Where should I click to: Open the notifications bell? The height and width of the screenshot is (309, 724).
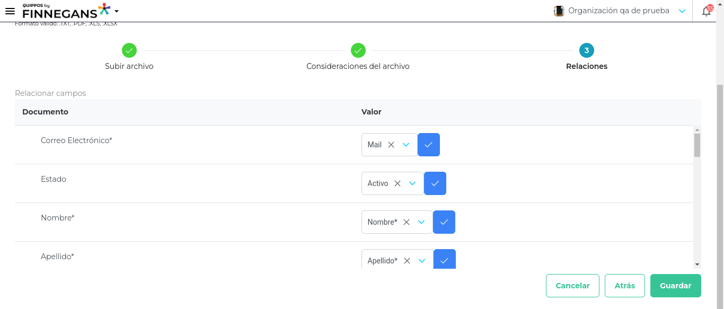point(706,11)
